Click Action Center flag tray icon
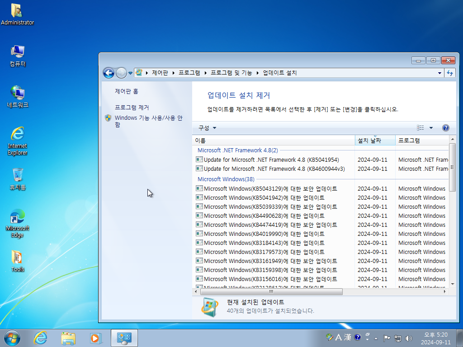Image resolution: width=463 pixels, height=347 pixels. [387, 338]
